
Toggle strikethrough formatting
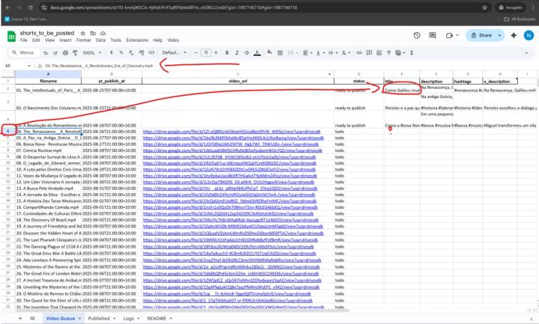click(x=247, y=53)
